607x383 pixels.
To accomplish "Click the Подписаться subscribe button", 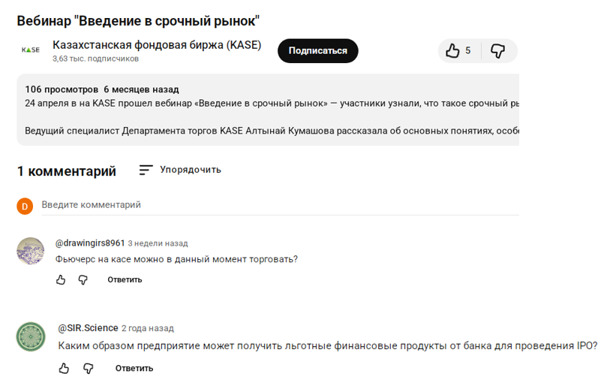I will tap(317, 51).
